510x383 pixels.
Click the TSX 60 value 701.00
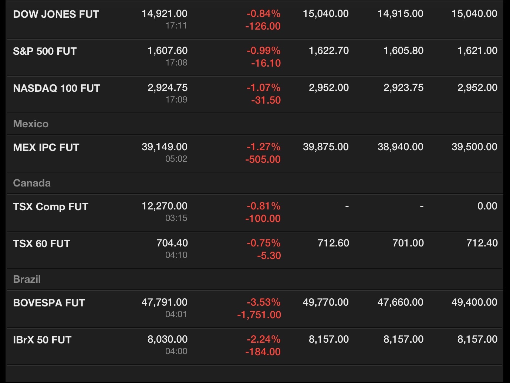click(408, 243)
